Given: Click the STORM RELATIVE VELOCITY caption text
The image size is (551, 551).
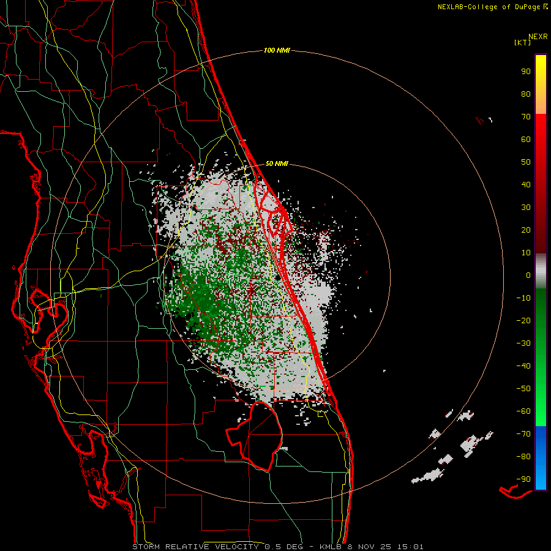Looking at the screenshot, I should 195,547.
